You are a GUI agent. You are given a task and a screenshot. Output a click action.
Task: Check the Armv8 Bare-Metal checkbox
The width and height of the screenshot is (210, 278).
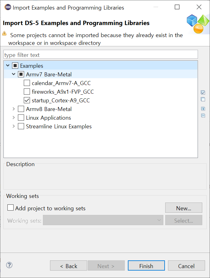coord(21,109)
